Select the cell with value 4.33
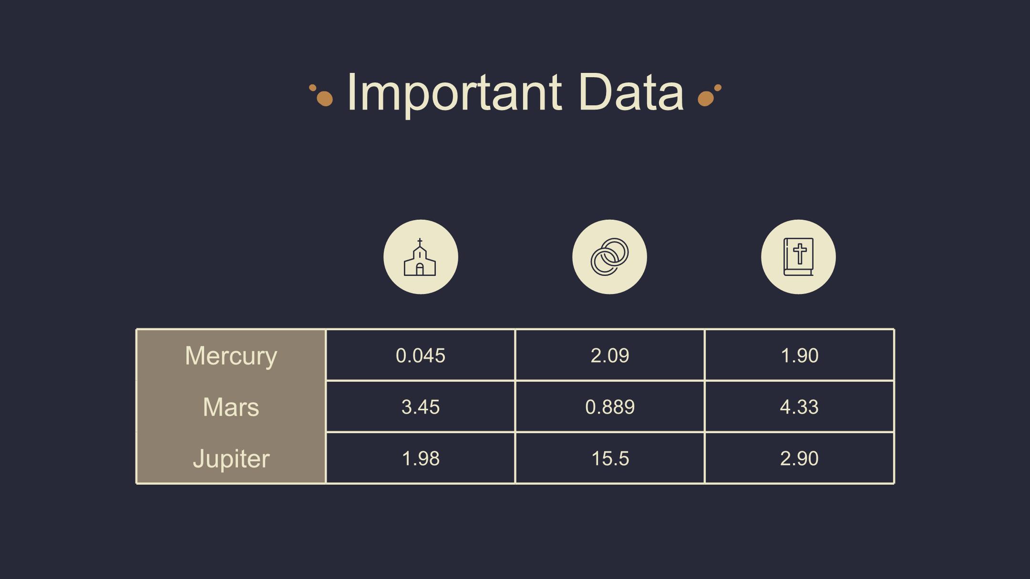The image size is (1030, 579). (799, 406)
